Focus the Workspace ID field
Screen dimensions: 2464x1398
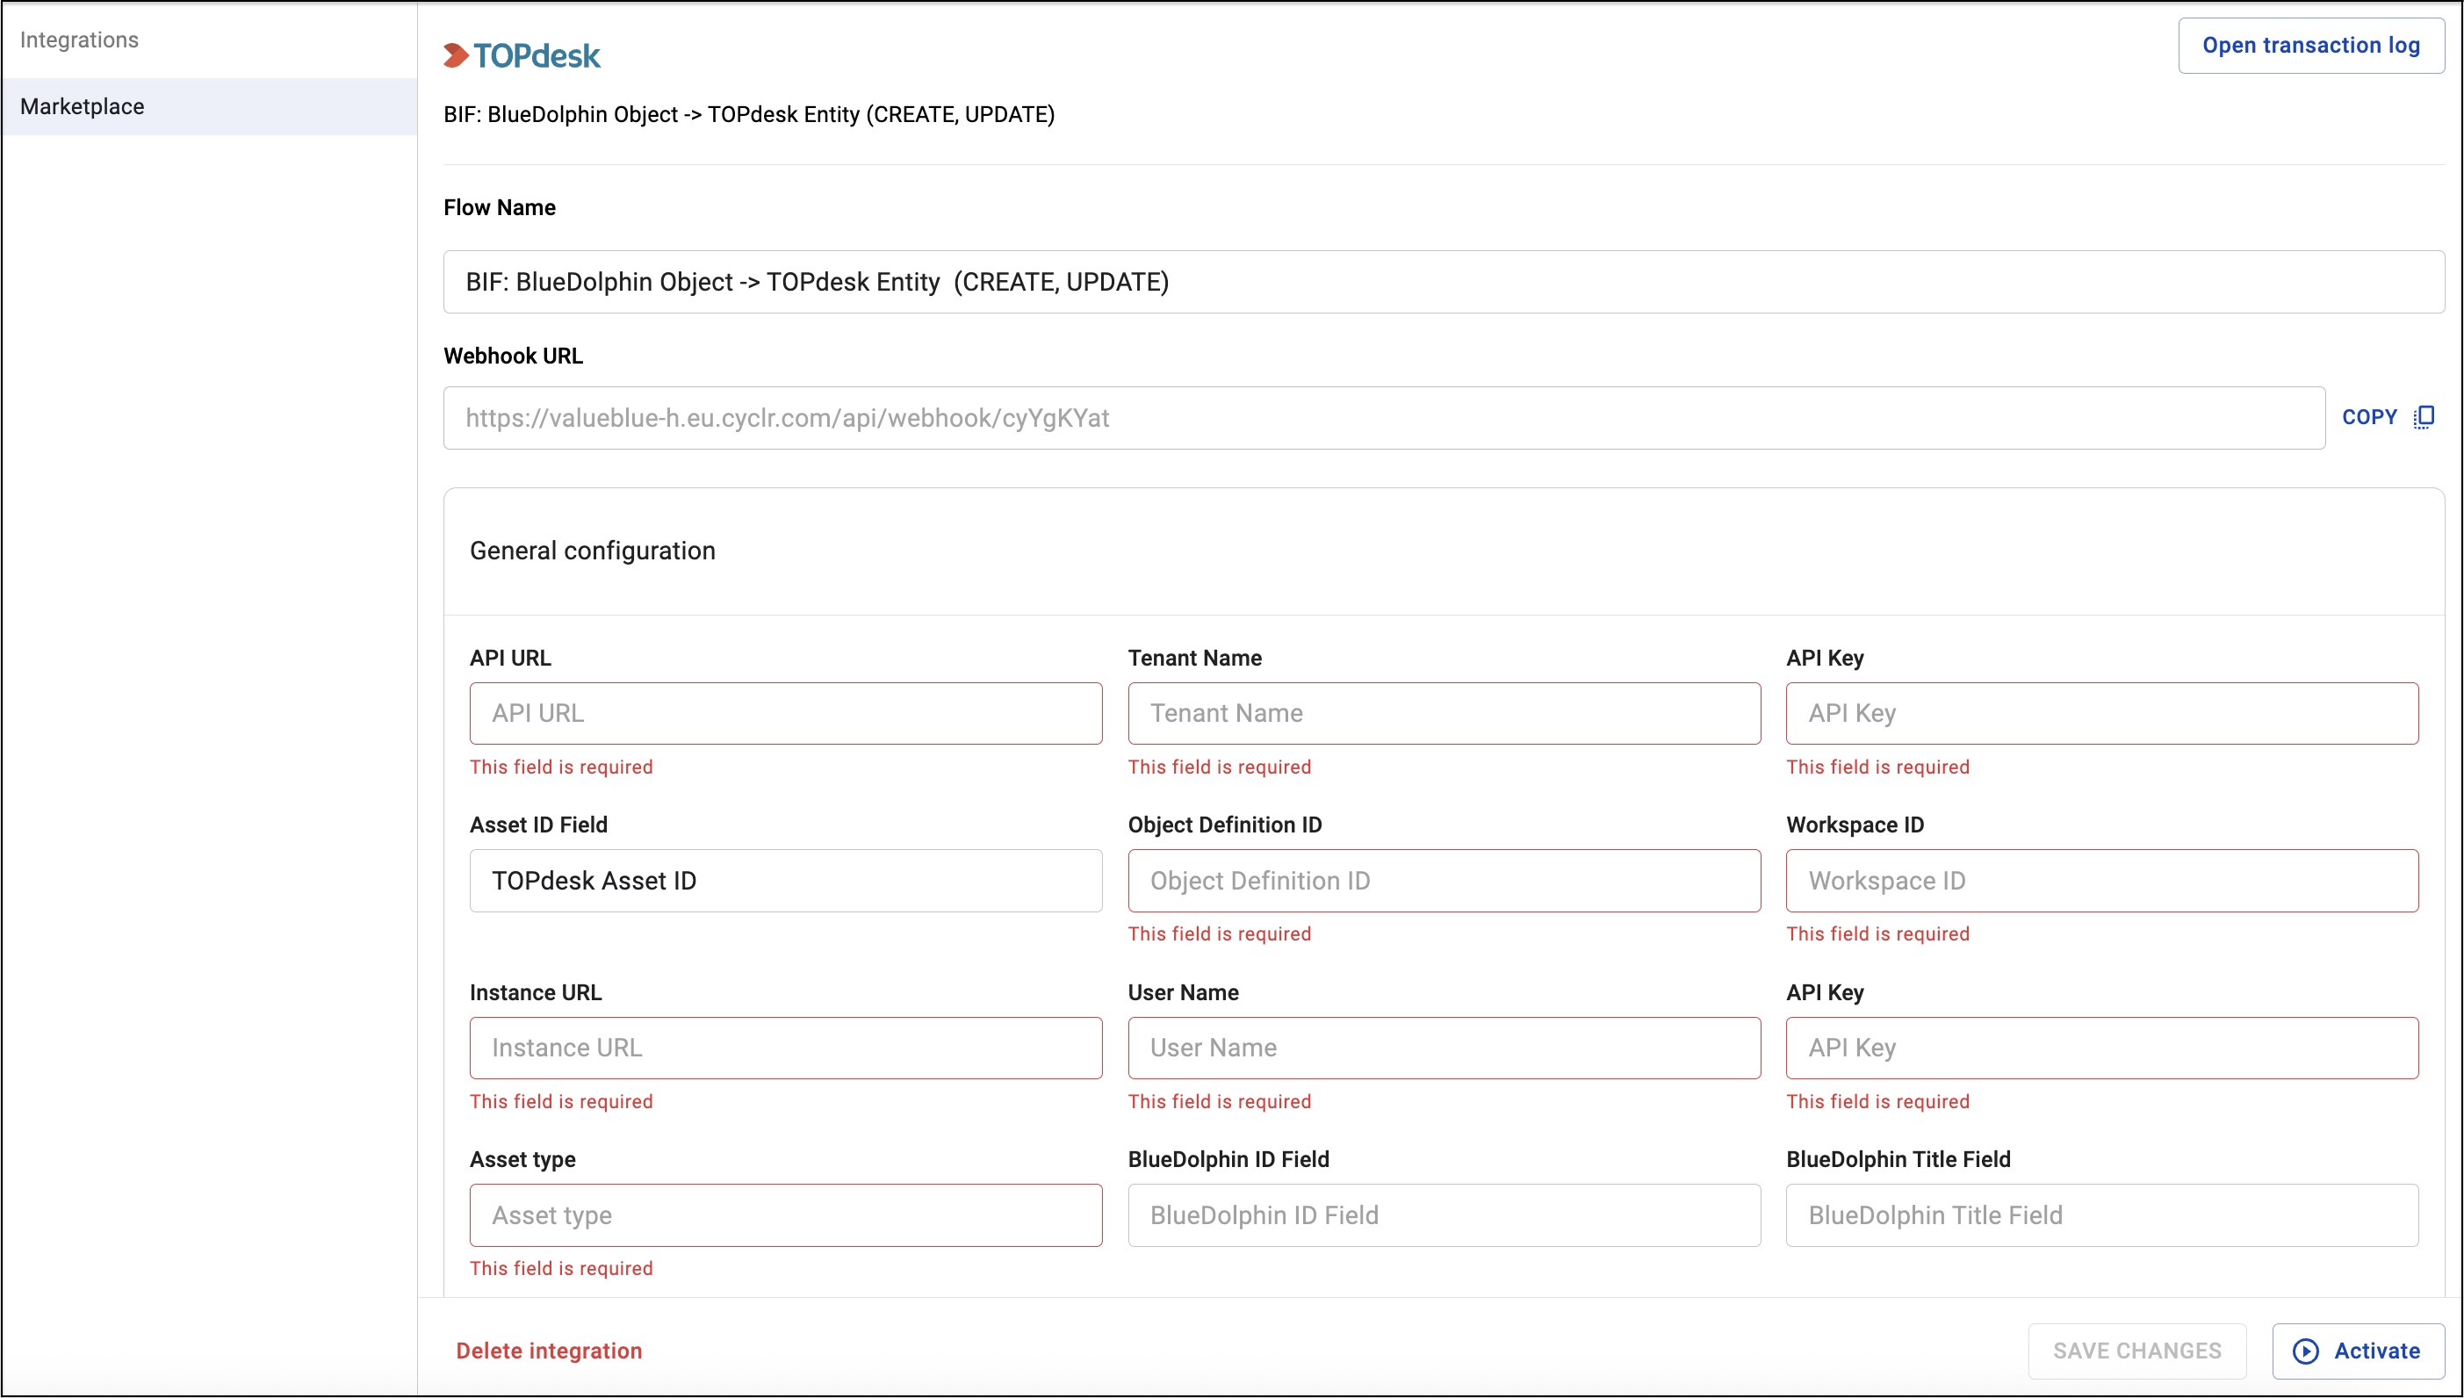click(x=2101, y=881)
